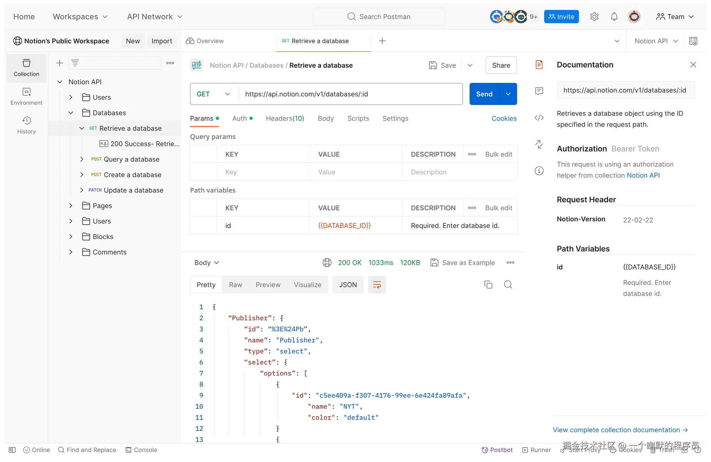Open the Scripts tab
This screenshot has height=462, width=711.
pyautogui.click(x=358, y=118)
